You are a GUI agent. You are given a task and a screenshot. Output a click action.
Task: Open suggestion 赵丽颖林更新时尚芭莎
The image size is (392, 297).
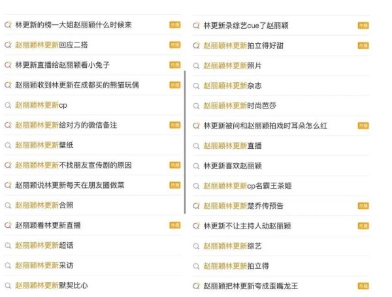coord(281,106)
